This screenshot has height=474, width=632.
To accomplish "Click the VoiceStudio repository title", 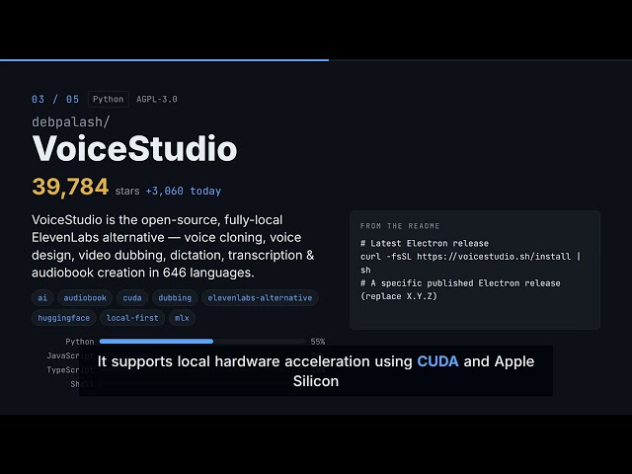I will [134, 149].
